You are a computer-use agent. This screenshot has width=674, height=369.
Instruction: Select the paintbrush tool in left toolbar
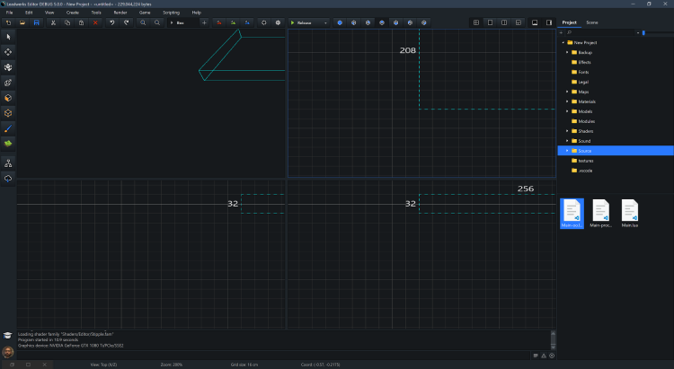coord(8,127)
